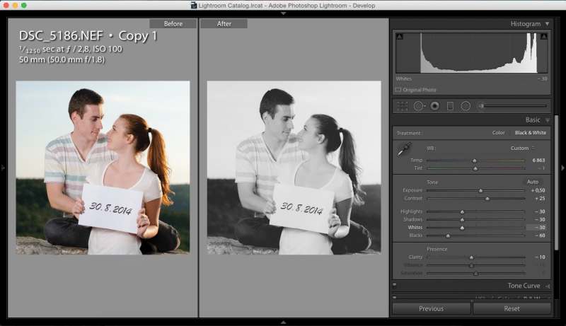Choose the Radial Filter tool
Image resolution: width=566 pixels, height=326 pixels.
(466, 106)
